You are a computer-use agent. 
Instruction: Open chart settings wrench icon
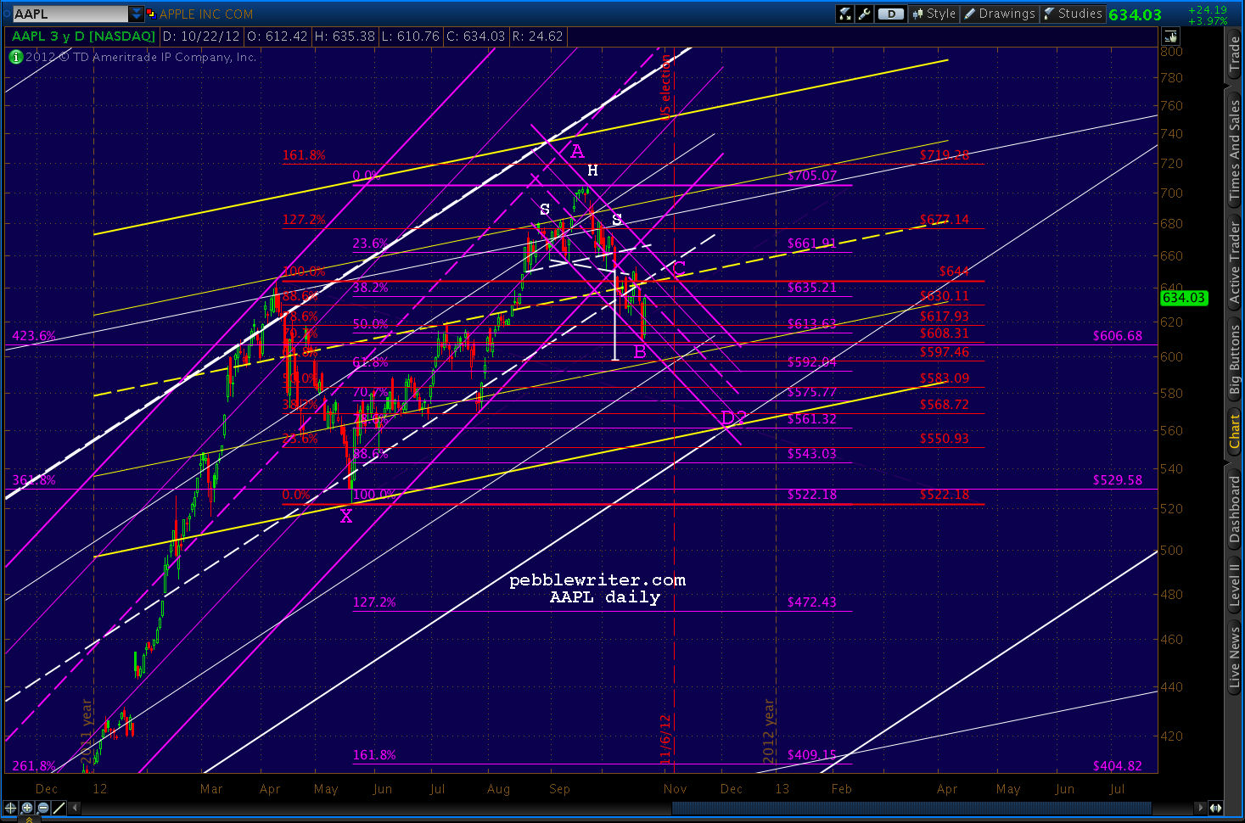coord(864,14)
